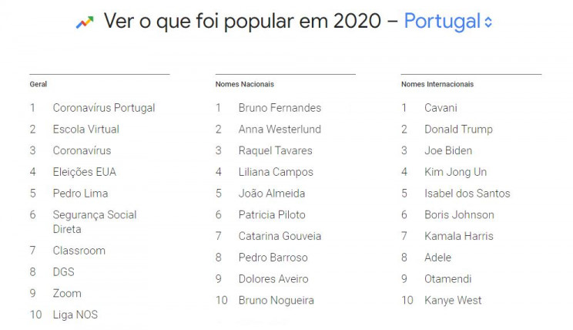Click Segurança Social Direta entry
The image size is (573, 330).
coord(95,222)
